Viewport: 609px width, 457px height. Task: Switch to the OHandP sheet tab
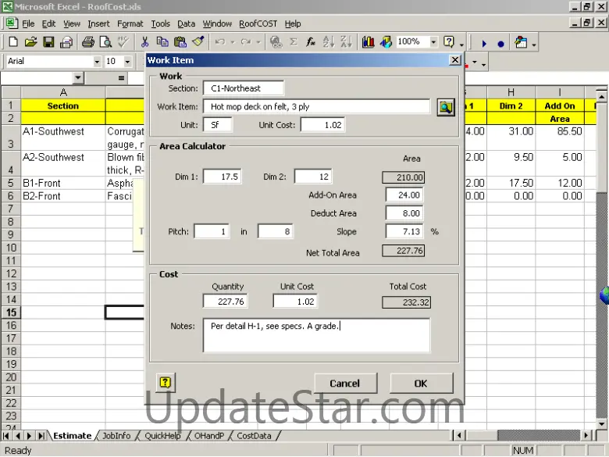click(209, 436)
